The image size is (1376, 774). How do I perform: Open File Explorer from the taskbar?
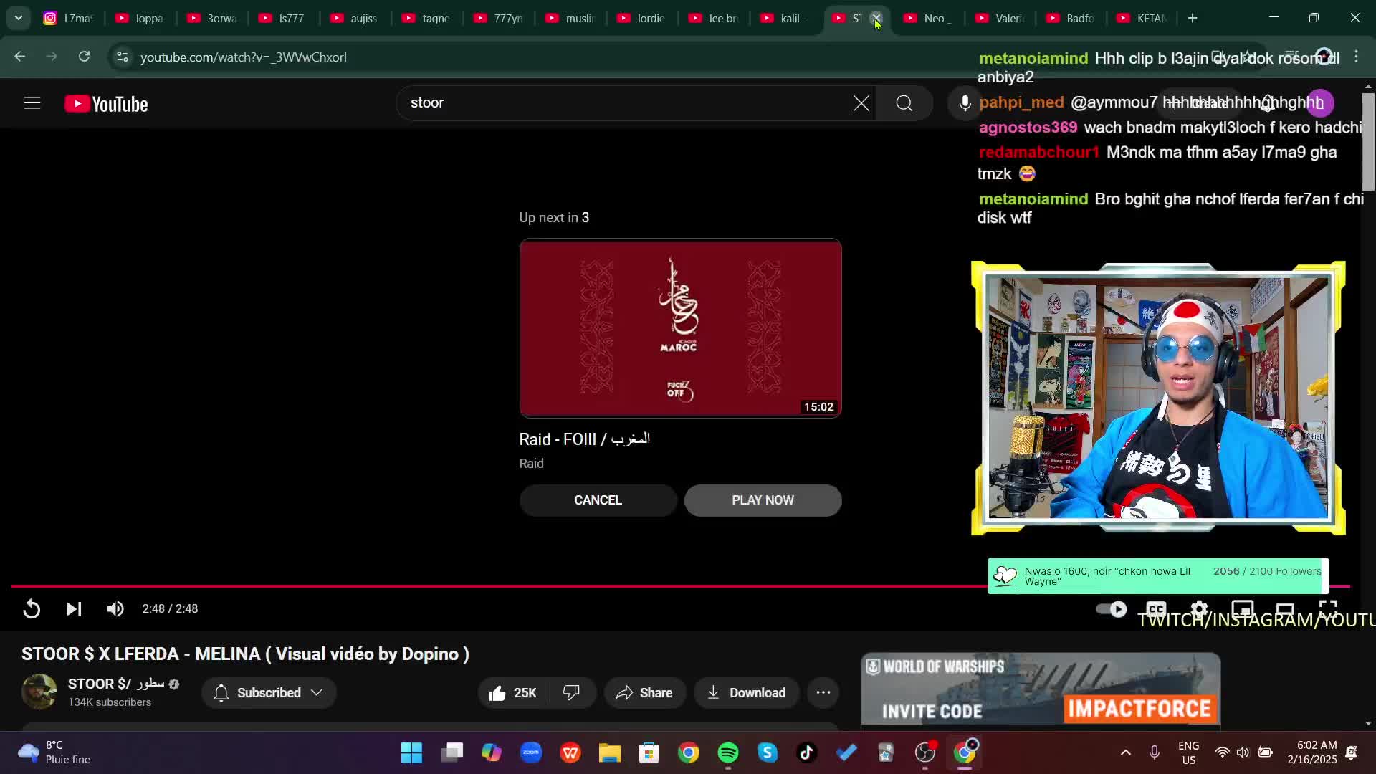coord(610,752)
